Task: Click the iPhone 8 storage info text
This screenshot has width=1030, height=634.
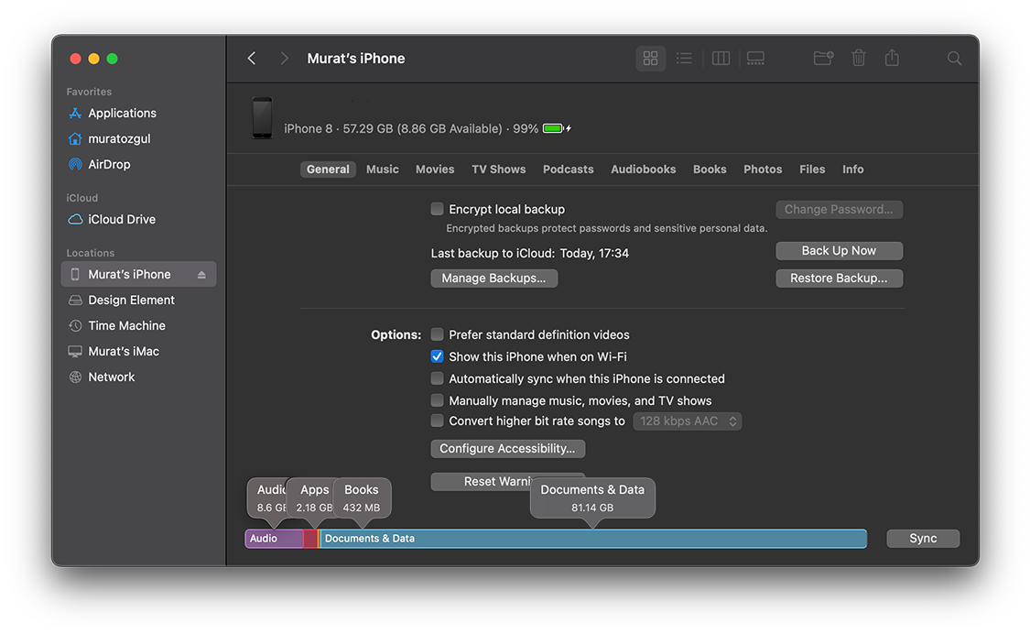Action: [411, 128]
